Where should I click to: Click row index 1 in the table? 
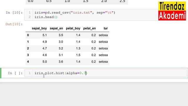[28, 42]
